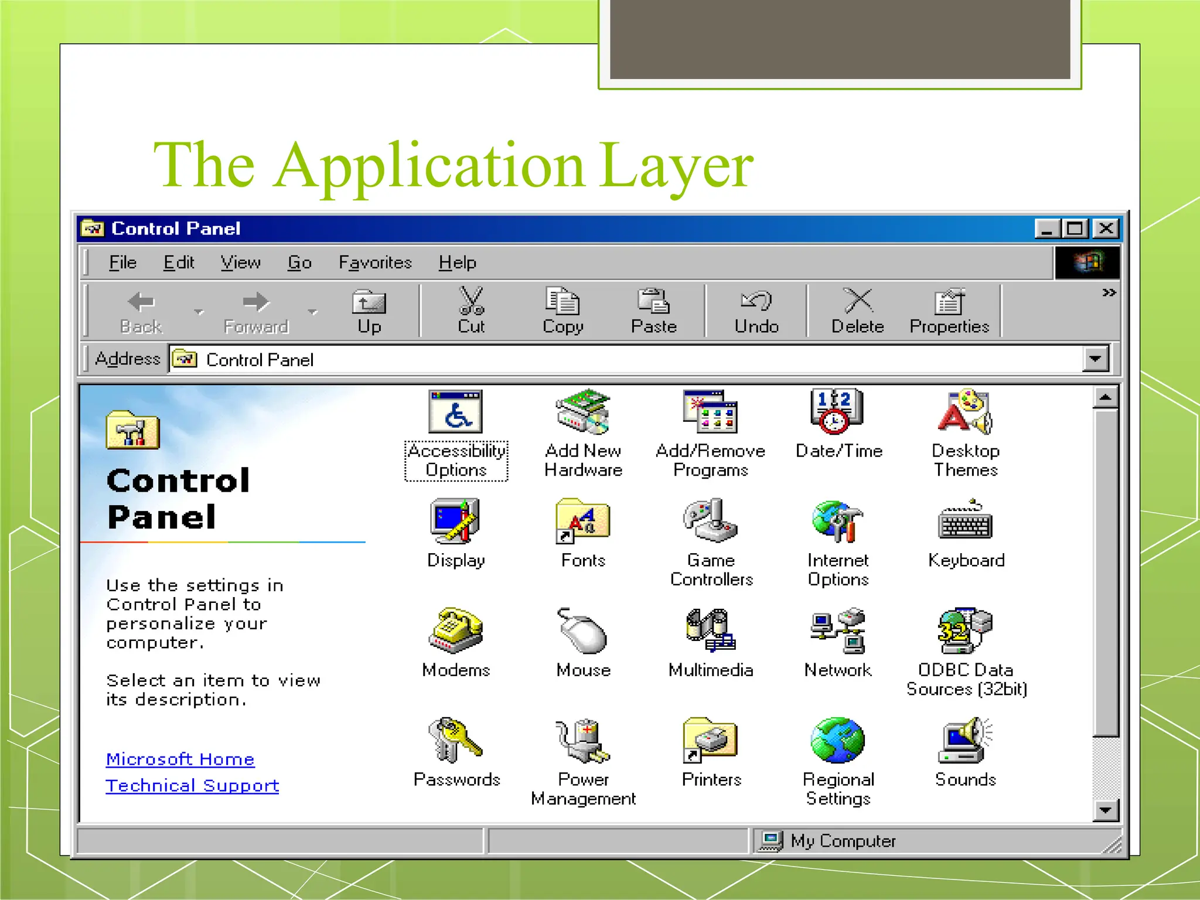1200x900 pixels.
Task: Click inside the Address field
Action: pyautogui.click(x=627, y=359)
